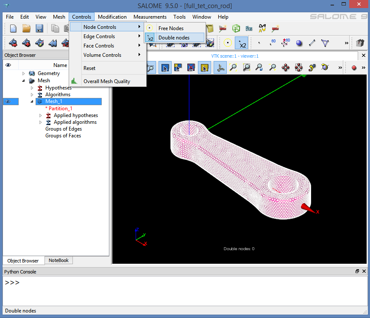Image resolution: width=370 pixels, height=318 pixels.
Task: Click the Add Ball element icon
Action: point(299,43)
